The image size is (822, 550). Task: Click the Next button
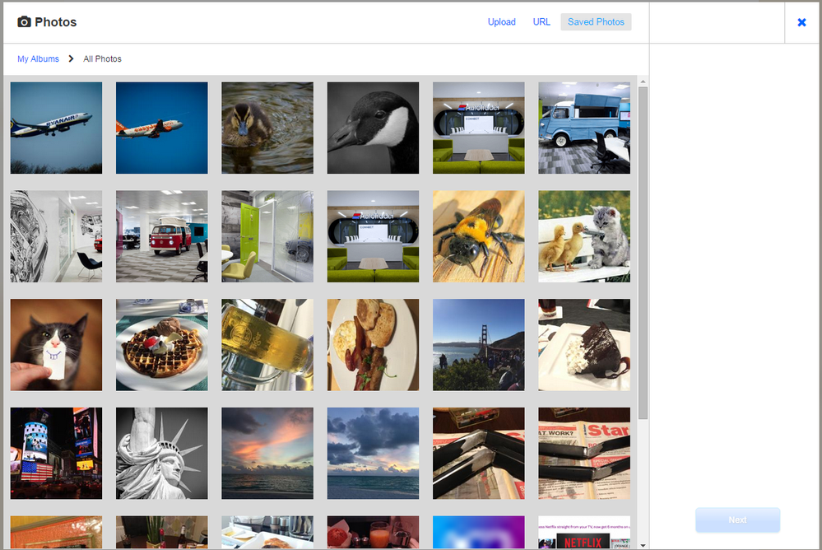[x=737, y=520]
